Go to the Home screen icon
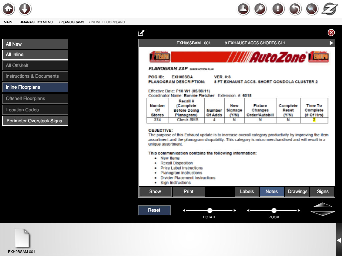The height and width of the screenshot is (256, 342). pos(9,9)
